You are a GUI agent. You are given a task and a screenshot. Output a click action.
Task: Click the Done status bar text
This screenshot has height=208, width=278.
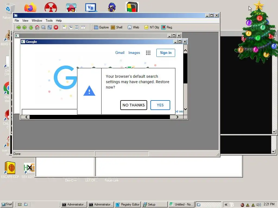pos(17,154)
